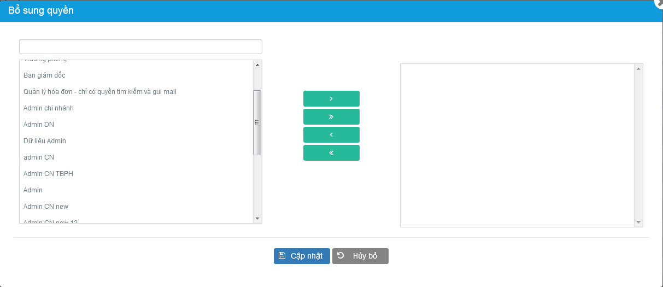Select 'Admin CN new' list entry
This screenshot has width=663, height=287.
point(45,207)
